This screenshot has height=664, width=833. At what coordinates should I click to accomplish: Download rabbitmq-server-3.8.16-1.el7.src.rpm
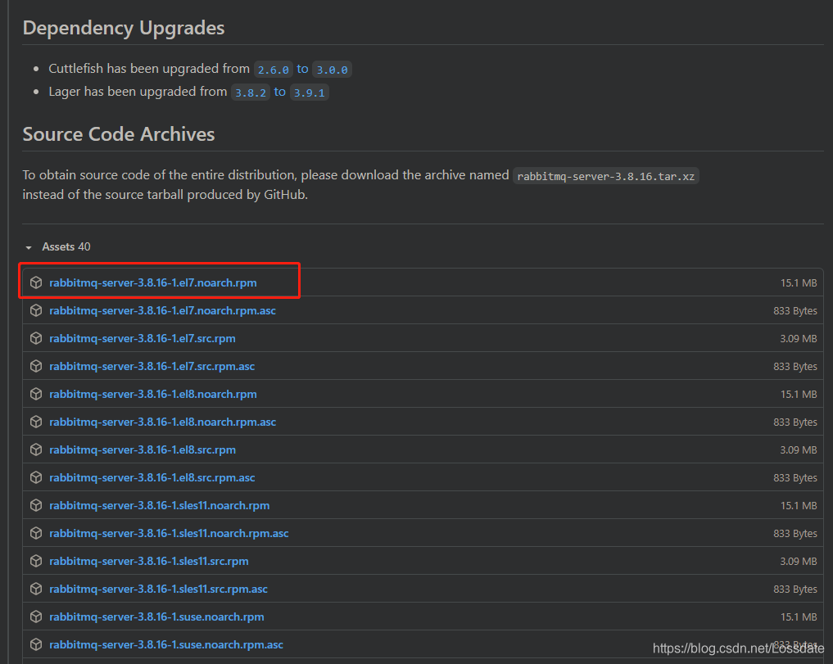coord(143,338)
